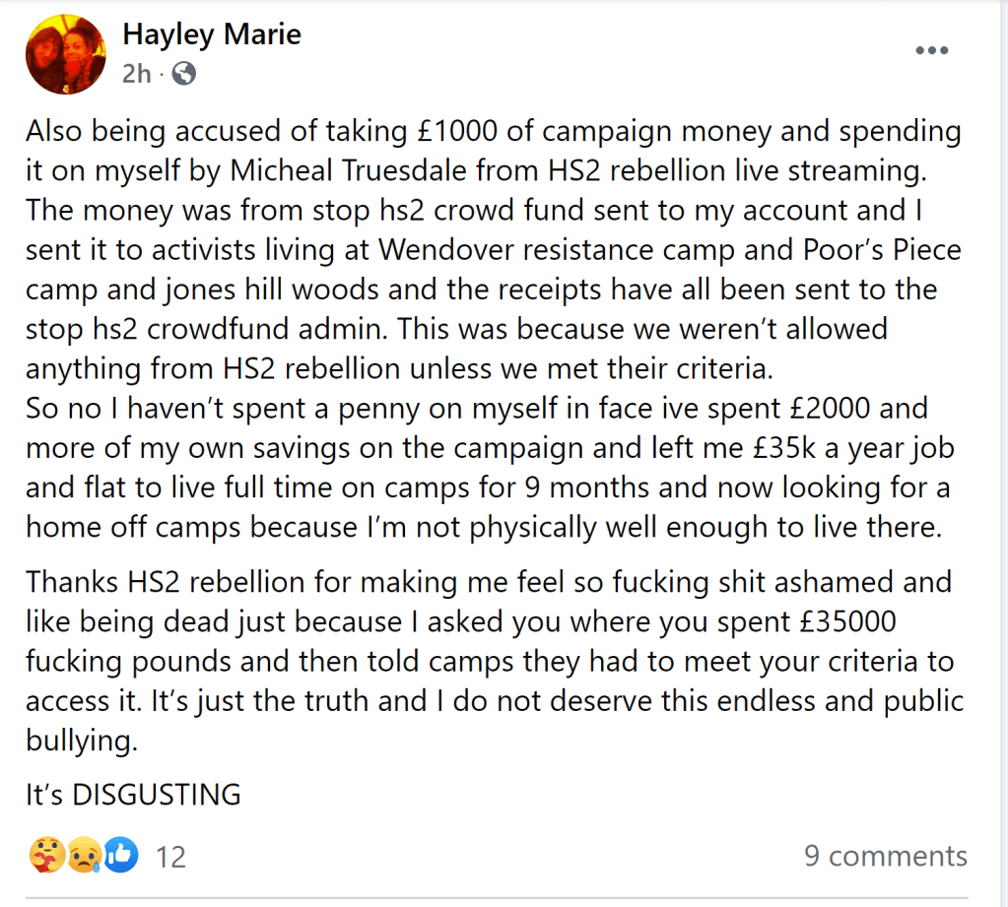
Task: Open the Hayley Marie profile name link
Action: (211, 35)
